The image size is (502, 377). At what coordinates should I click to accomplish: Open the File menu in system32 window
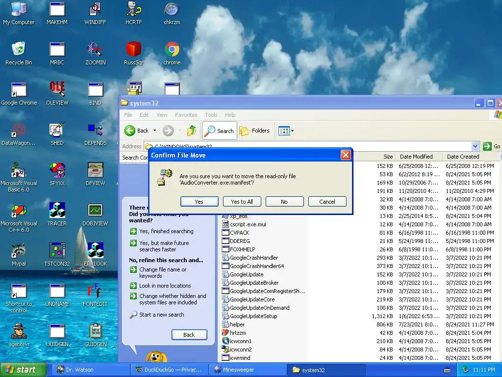point(128,115)
